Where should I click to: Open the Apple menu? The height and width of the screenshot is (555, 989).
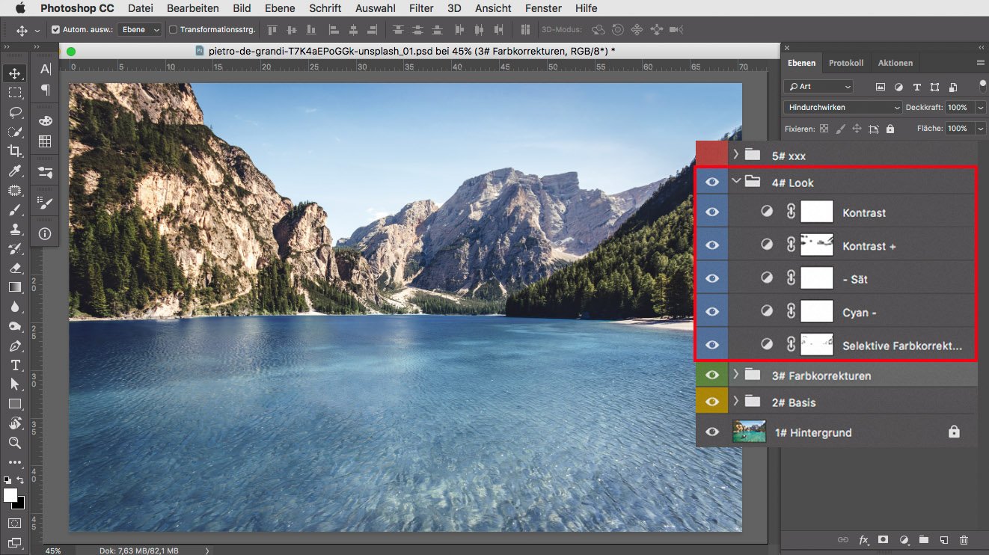(20, 8)
